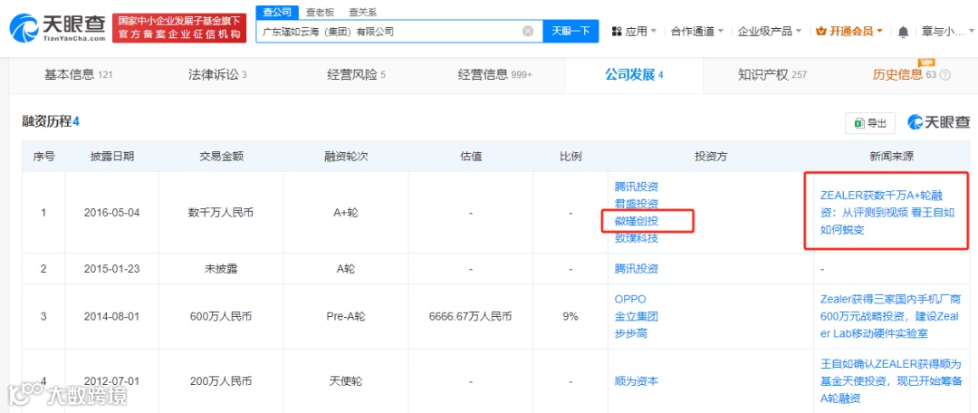Open 金立集团 investor link
Viewport: 978px width, 413px height.
tap(637, 316)
